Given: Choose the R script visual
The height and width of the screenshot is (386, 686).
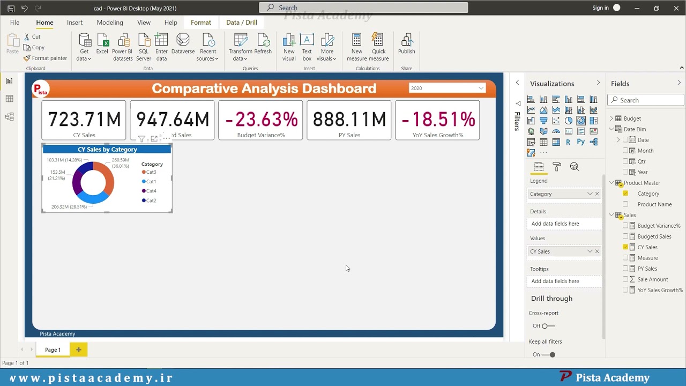Looking at the screenshot, I should click(568, 142).
